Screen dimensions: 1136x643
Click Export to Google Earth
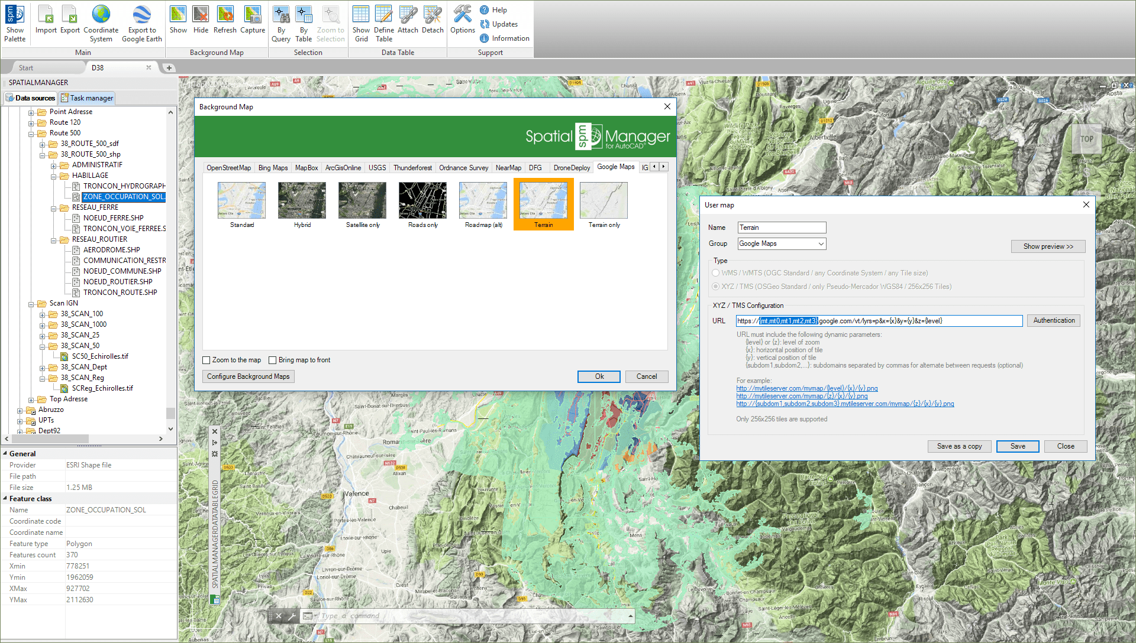(x=142, y=24)
